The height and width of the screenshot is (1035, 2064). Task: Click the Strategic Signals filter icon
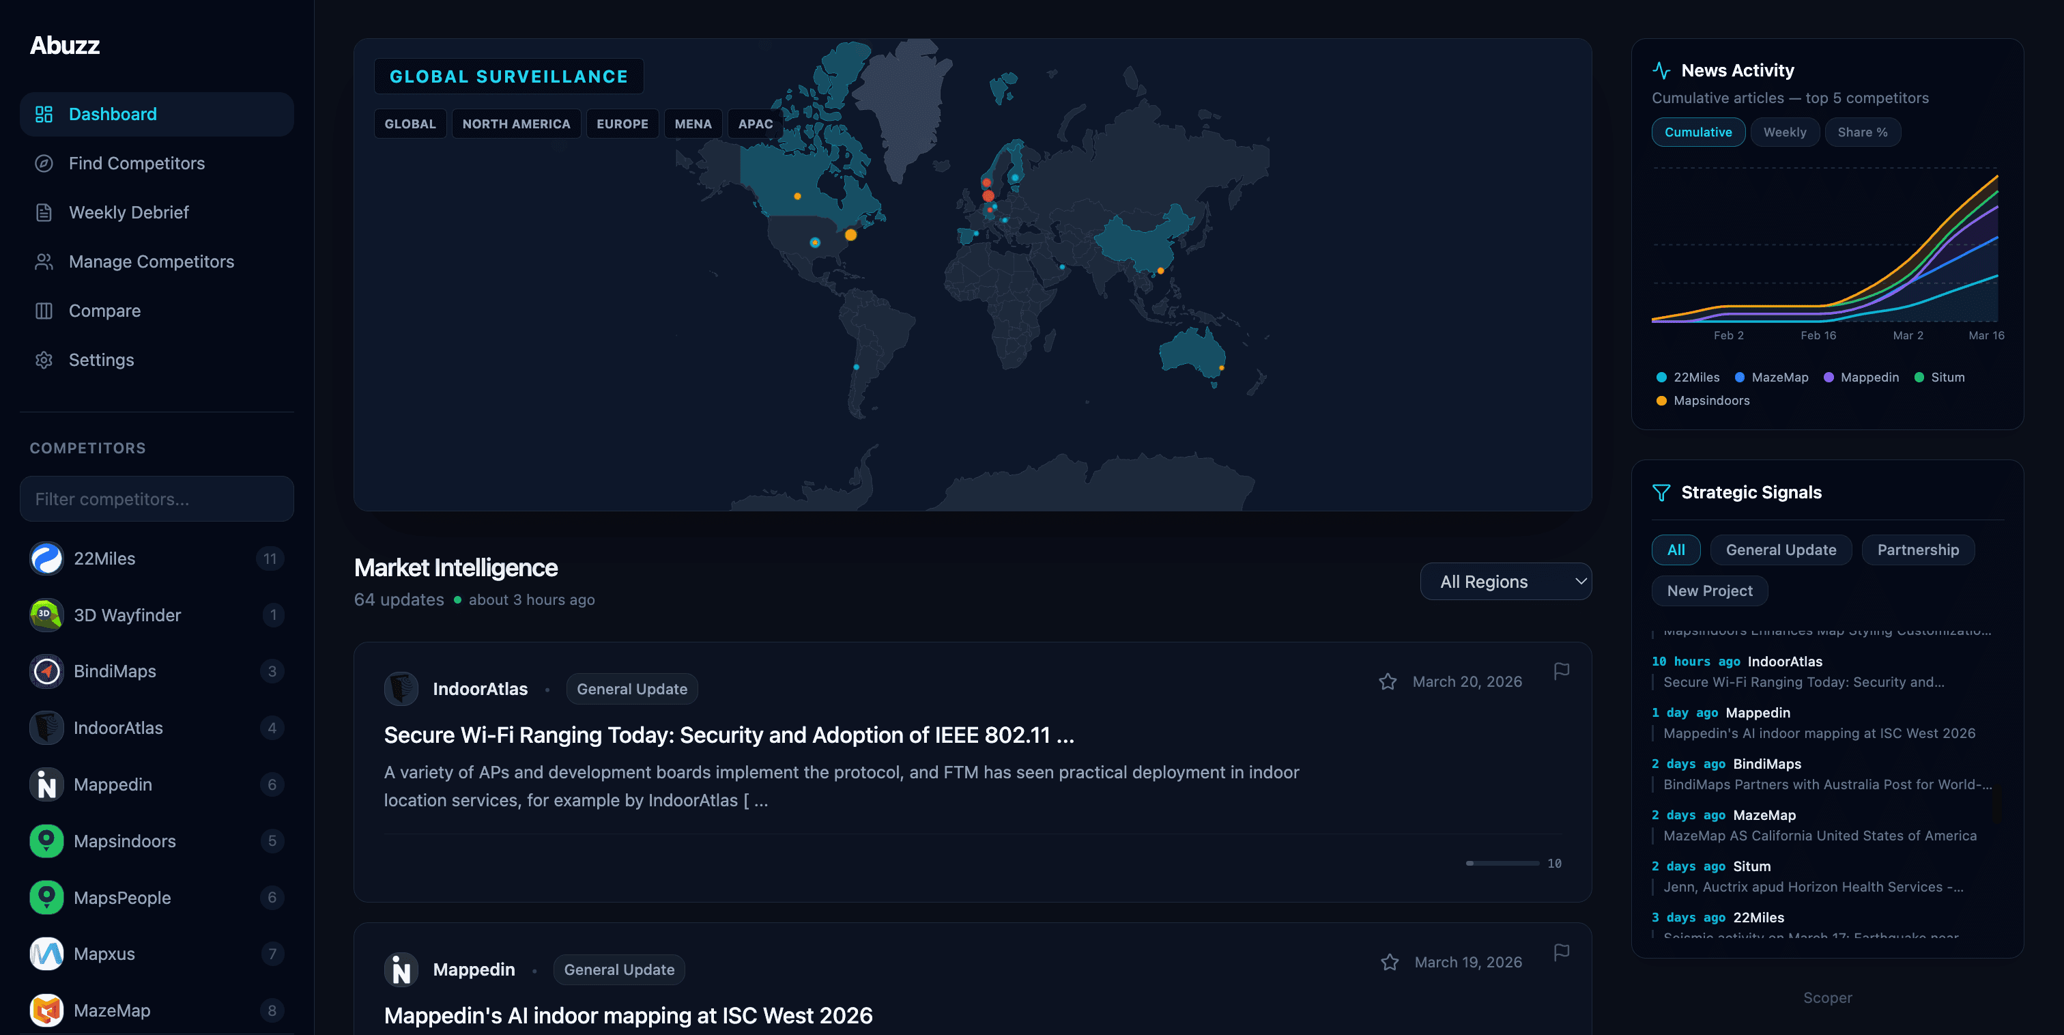coord(1662,492)
